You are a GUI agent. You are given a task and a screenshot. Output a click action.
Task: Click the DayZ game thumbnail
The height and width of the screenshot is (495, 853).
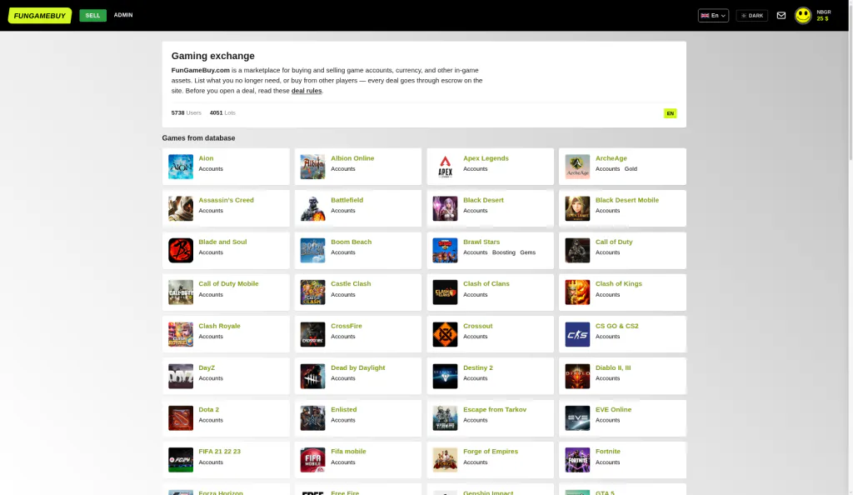click(181, 376)
